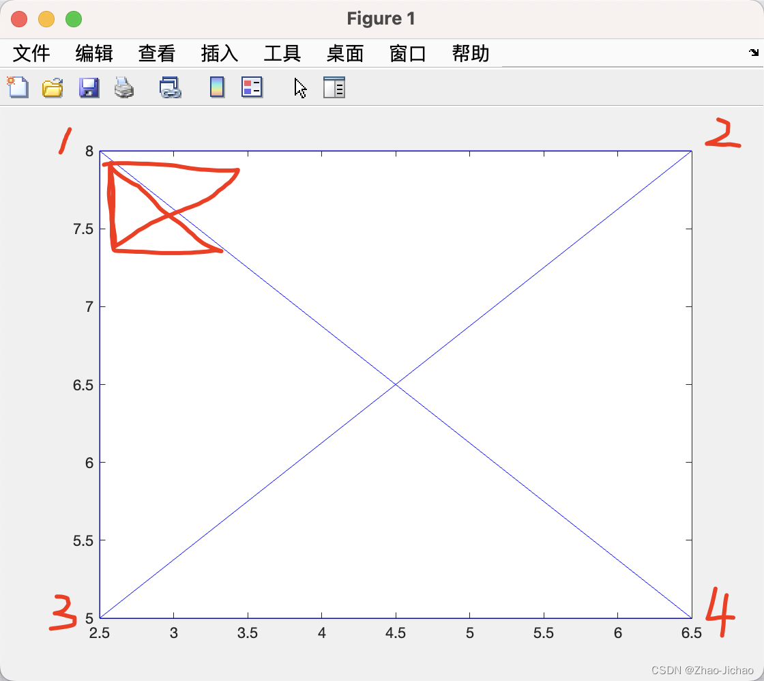Screen dimensions: 764x681
Task: Save the current figure
Action: (89, 87)
